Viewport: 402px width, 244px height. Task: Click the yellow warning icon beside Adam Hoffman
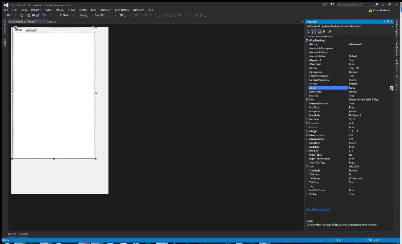[370, 10]
